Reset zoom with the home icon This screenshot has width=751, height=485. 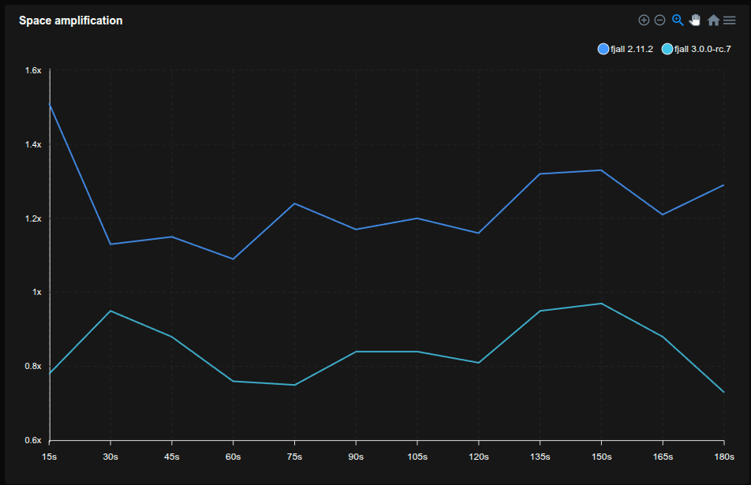pyautogui.click(x=713, y=21)
